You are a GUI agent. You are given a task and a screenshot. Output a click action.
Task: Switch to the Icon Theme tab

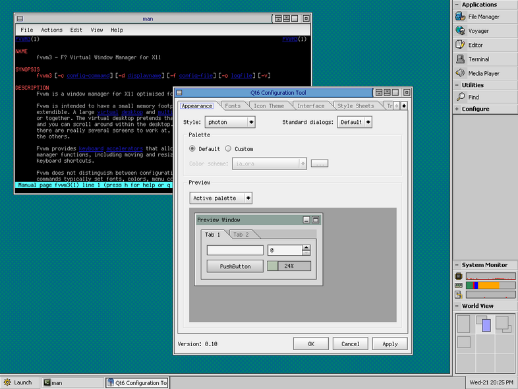click(269, 105)
